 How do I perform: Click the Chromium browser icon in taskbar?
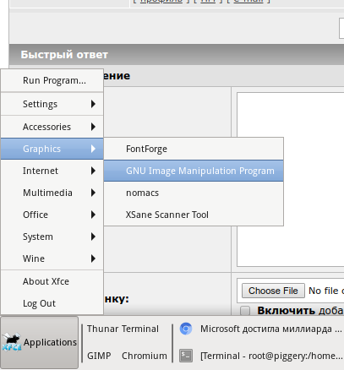click(186, 329)
